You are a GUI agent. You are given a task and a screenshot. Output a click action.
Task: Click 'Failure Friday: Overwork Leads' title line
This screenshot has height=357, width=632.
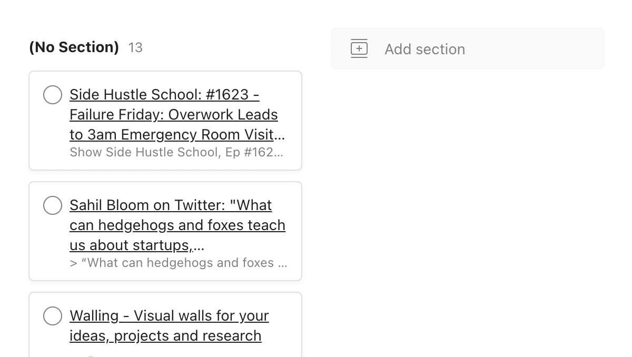coord(174,115)
